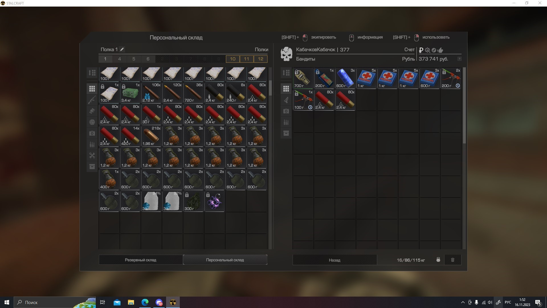This screenshot has width=547, height=308.
Task: Switch to shelf 6 tab
Action: [x=148, y=59]
